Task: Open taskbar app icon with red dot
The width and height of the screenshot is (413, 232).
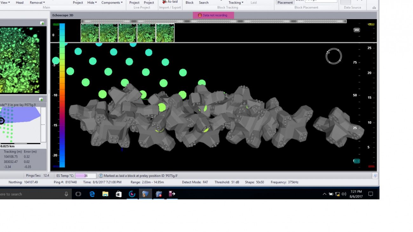Action: click(x=159, y=194)
